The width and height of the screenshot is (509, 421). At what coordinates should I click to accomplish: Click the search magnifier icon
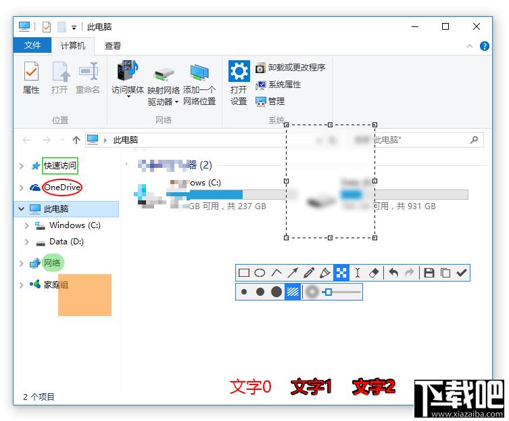(x=474, y=140)
